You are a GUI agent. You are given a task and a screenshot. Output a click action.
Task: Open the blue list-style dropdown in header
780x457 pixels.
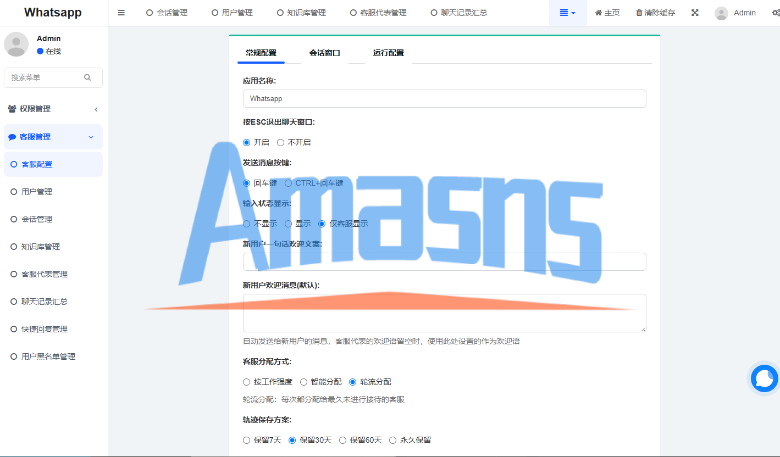point(568,13)
